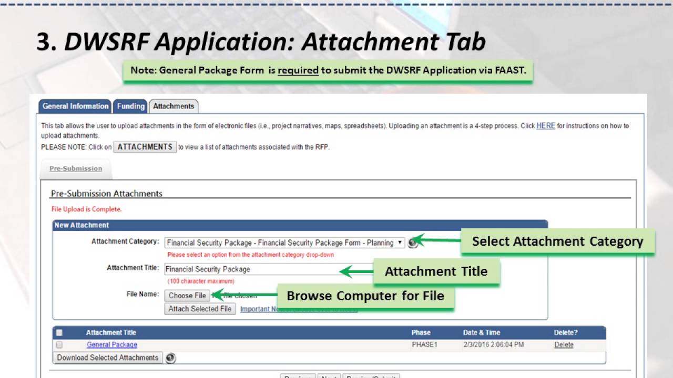Click the Delete? column header
The image size is (673, 378).
(x=566, y=332)
